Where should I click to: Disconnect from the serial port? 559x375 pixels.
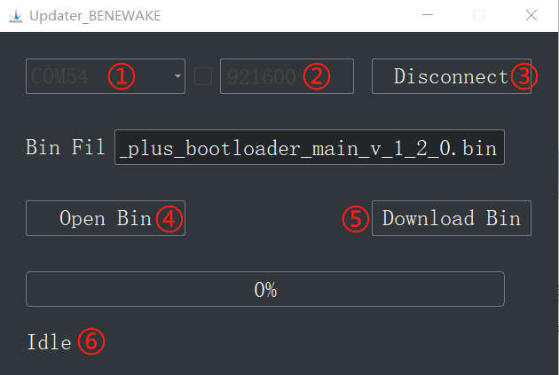point(452,76)
